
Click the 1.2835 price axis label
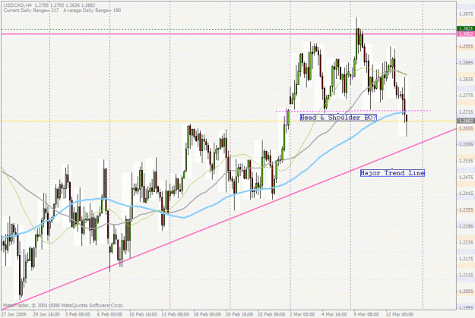tap(466, 79)
